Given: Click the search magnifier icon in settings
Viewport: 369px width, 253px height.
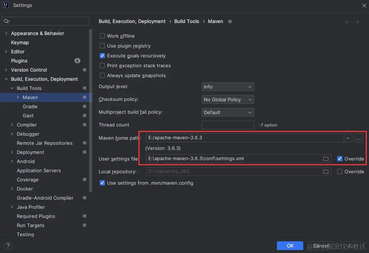Looking at the screenshot, I should point(6,21).
